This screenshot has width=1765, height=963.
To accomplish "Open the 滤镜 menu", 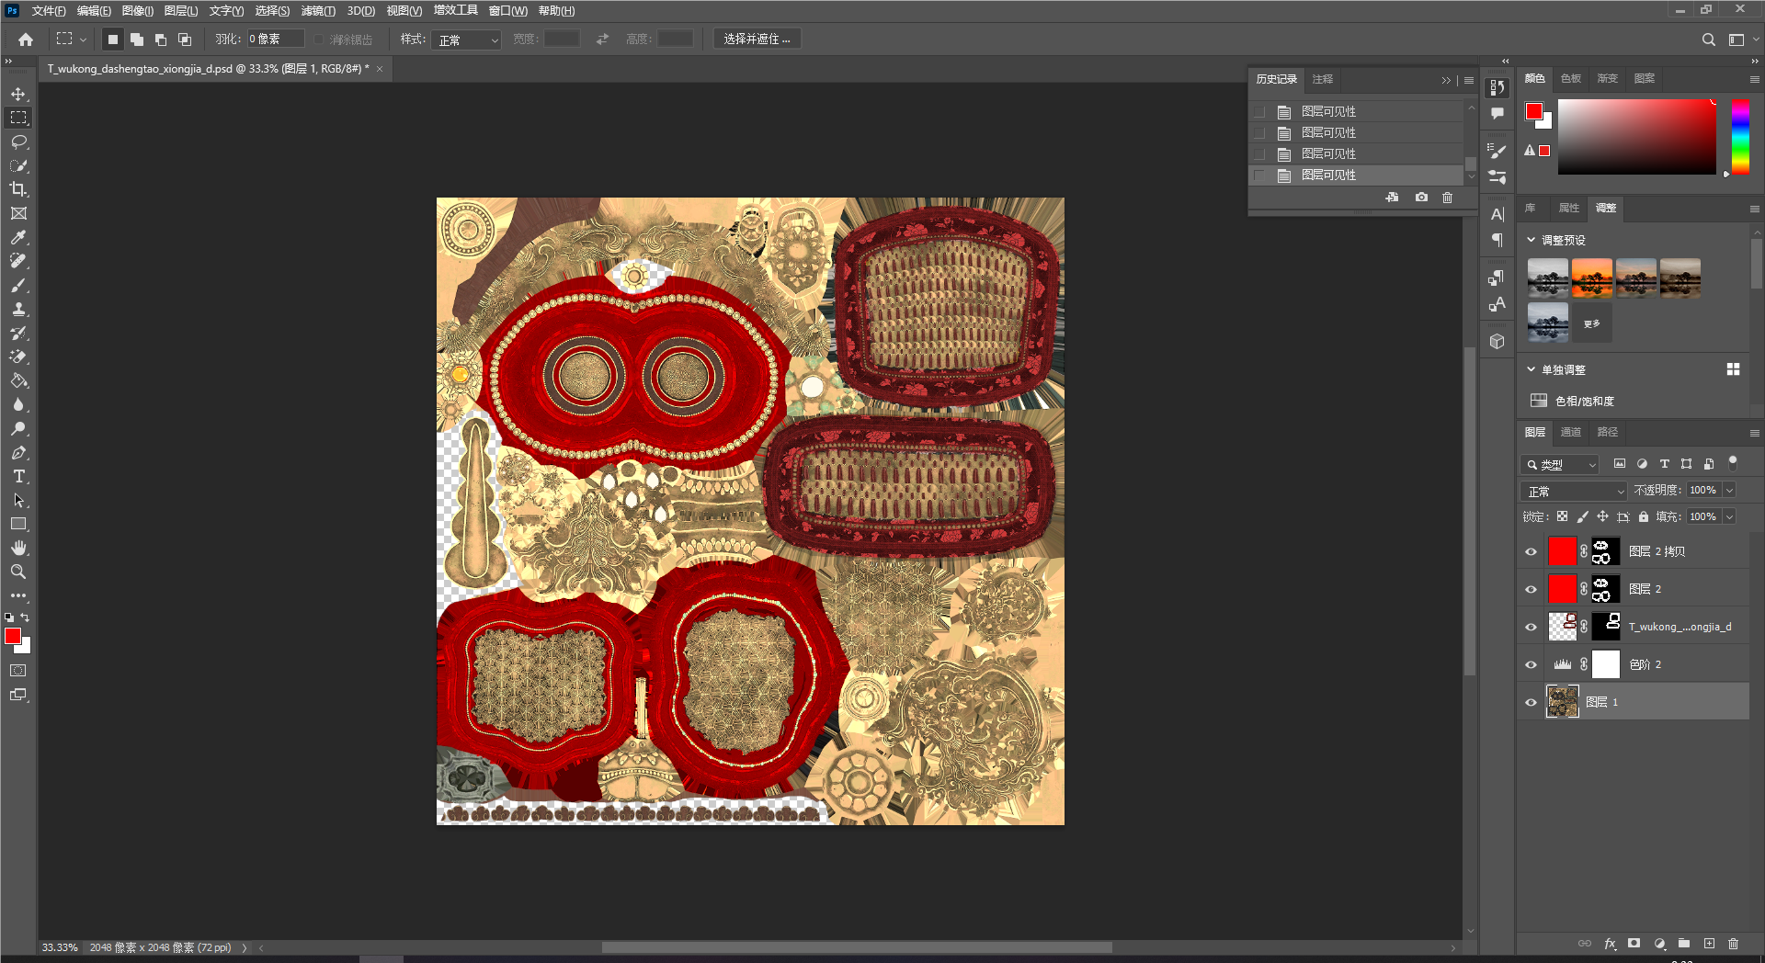I will (318, 11).
